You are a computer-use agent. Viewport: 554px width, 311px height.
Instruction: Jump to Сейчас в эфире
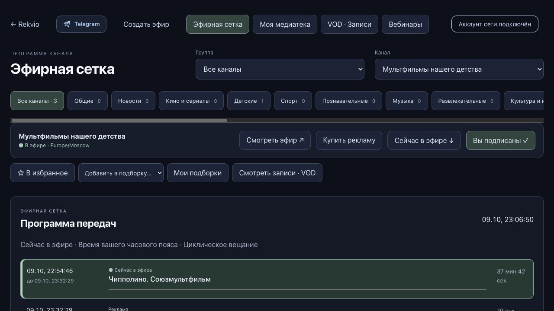coord(424,140)
